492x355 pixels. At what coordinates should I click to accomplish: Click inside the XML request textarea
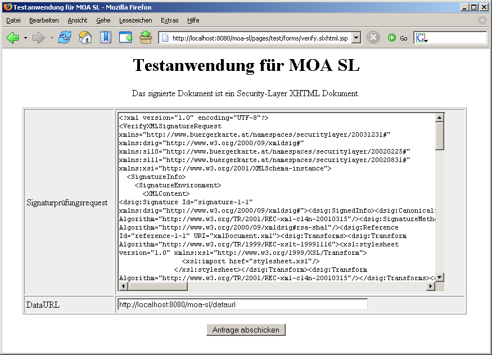point(276,197)
